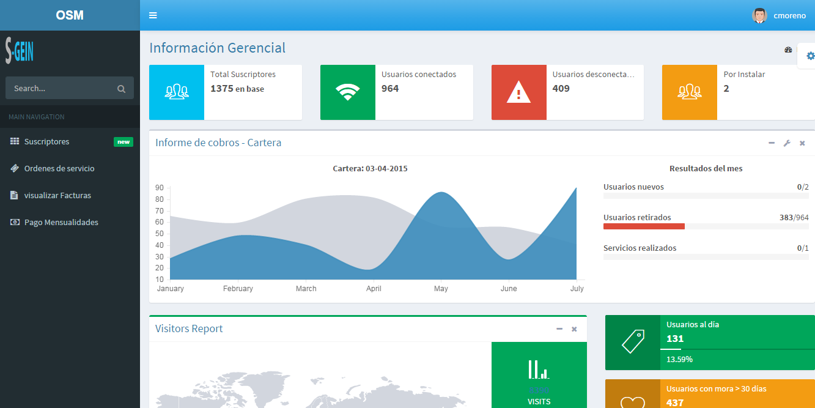Click the green wifi Usuarios conectados icon
The image size is (815, 408).
point(348,92)
